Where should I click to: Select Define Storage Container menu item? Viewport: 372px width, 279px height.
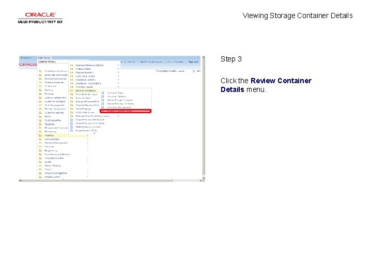pos(120,100)
